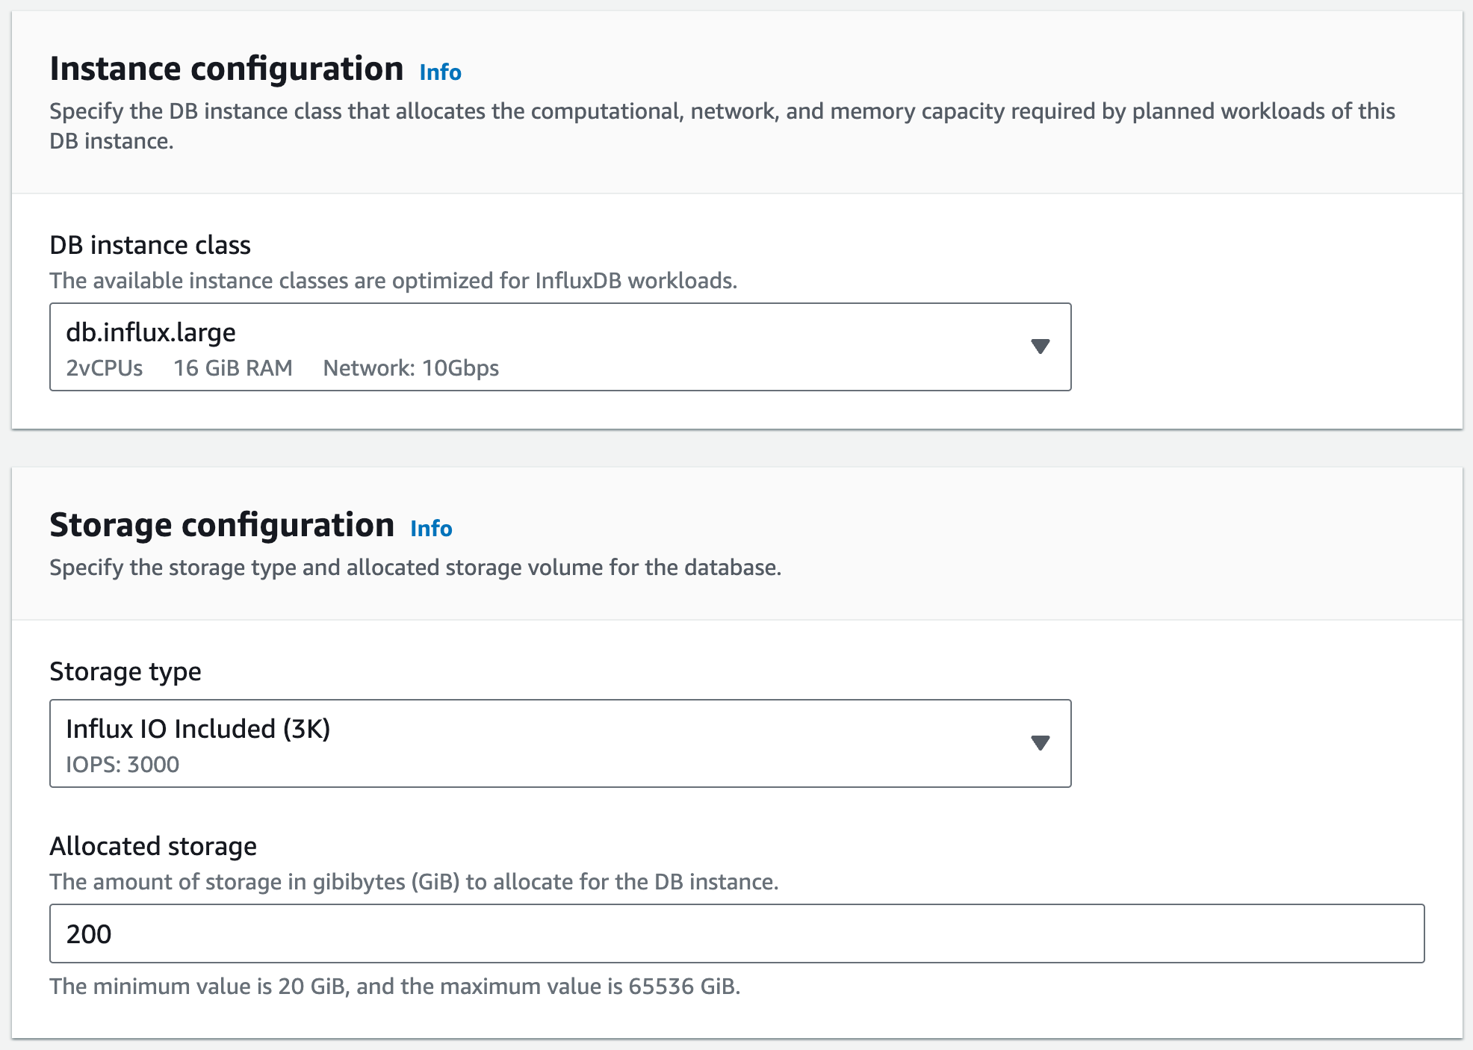Expand the Storage type dropdown arrow
The height and width of the screenshot is (1050, 1473).
coord(1040,743)
